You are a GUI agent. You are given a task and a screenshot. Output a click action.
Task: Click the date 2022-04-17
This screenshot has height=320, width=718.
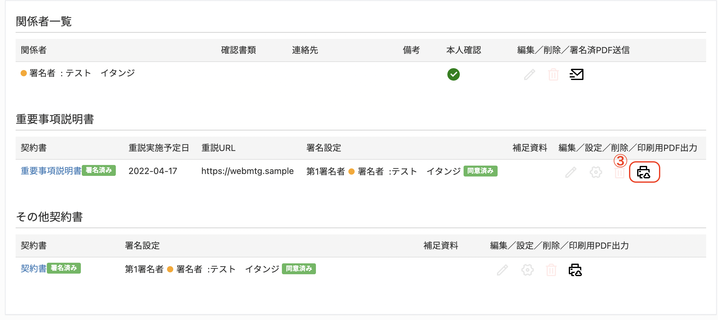pos(153,171)
